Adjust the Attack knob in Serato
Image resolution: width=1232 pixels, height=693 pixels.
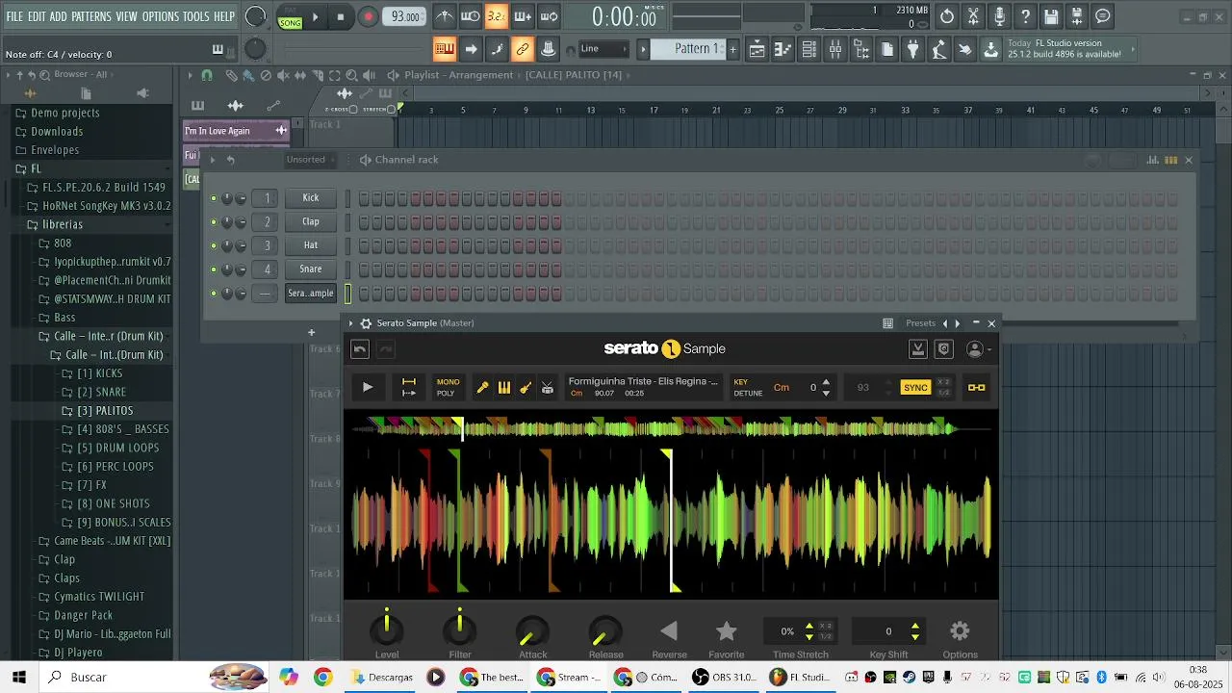(532, 631)
